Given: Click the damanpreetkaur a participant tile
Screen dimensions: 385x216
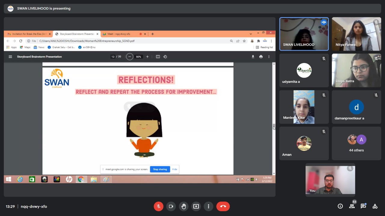Looking at the screenshot, I should (356, 107).
